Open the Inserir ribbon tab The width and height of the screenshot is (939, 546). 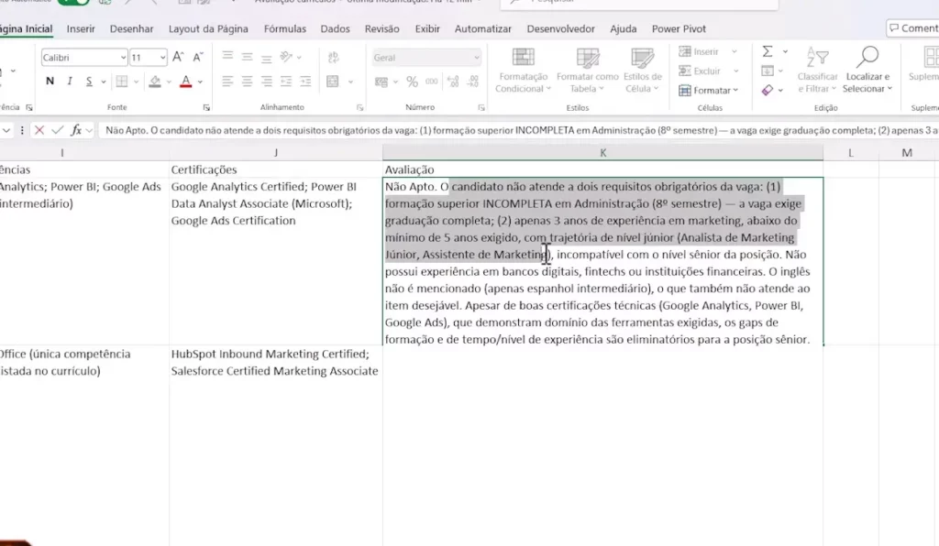[81, 28]
